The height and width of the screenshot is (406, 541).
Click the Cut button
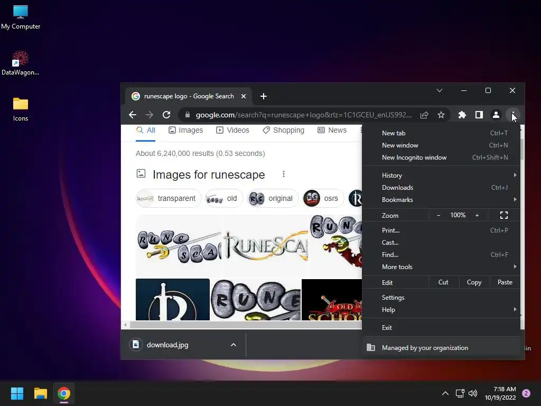(443, 282)
